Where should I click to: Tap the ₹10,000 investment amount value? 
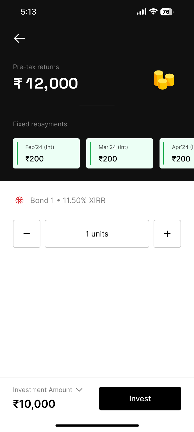pyautogui.click(x=34, y=404)
